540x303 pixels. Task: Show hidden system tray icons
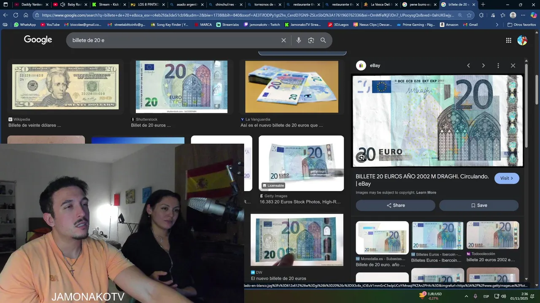(466, 296)
